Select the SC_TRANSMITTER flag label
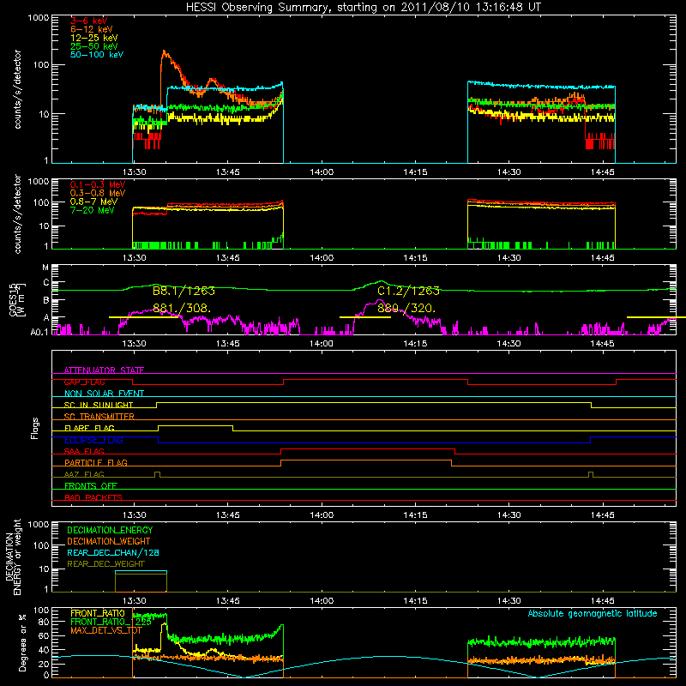The width and height of the screenshot is (686, 686). coord(99,417)
